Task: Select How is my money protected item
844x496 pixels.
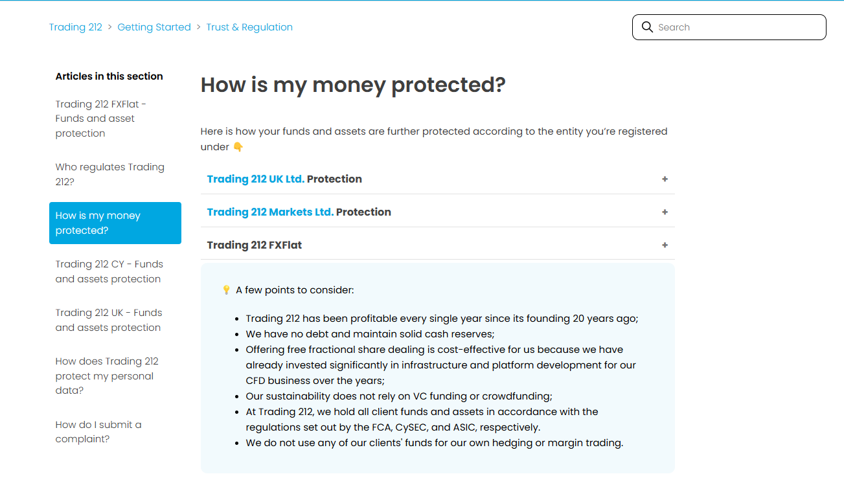Action: click(115, 223)
